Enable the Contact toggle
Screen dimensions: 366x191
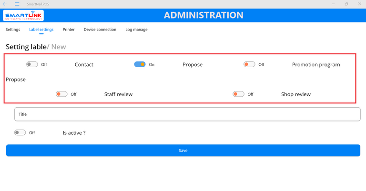(32, 64)
